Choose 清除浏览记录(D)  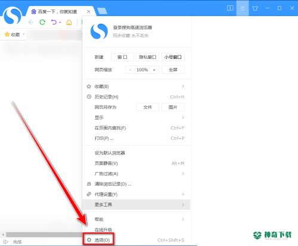(136, 184)
